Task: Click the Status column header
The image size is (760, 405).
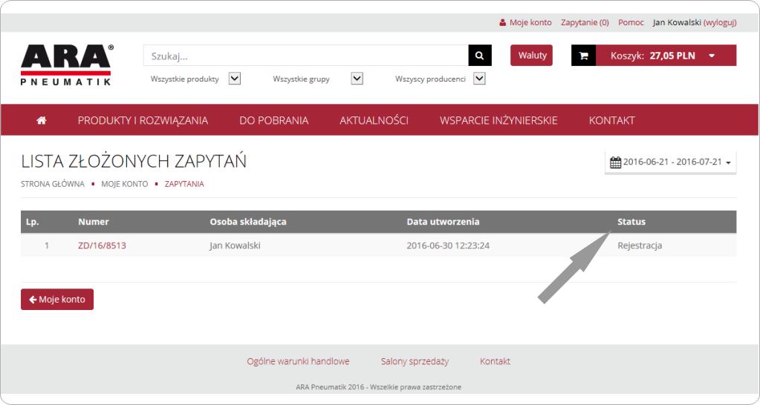Action: [631, 222]
